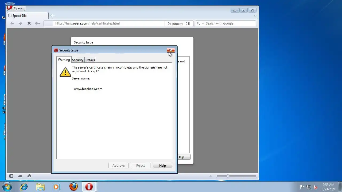342x192 pixels.
Task: Adjust the zoom slider handle
Action: (228, 176)
